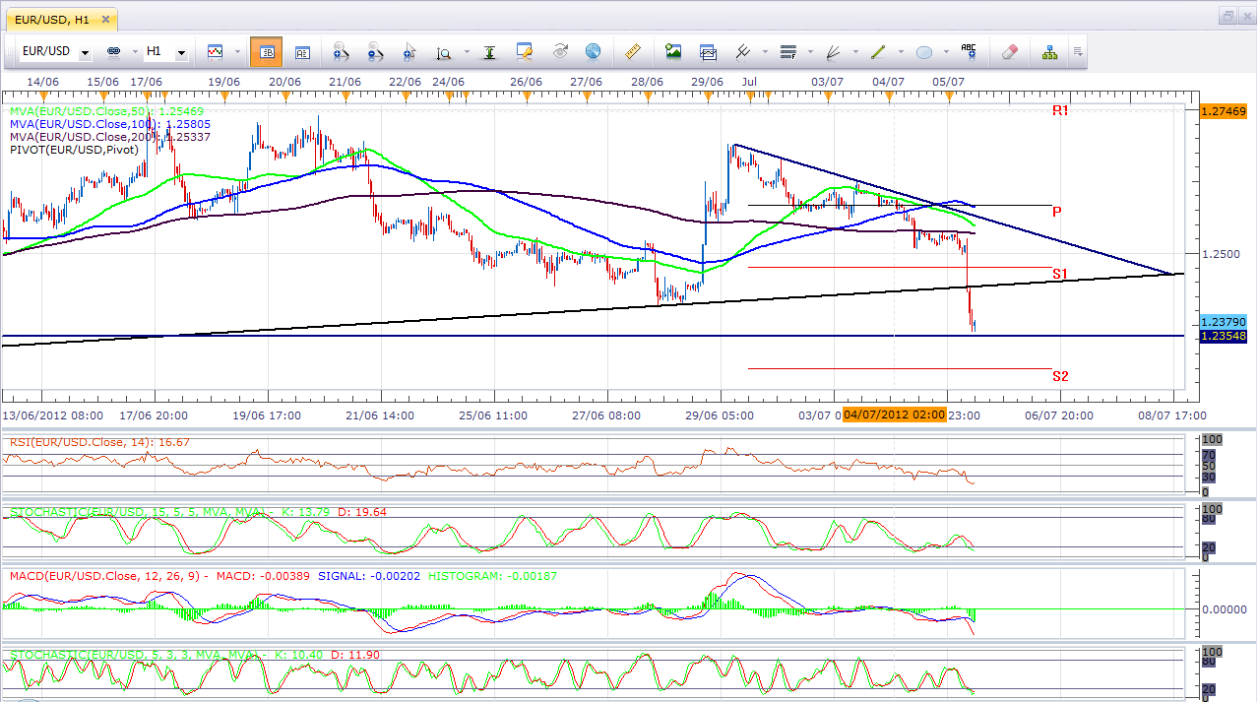Screen dimensions: 1258x702
Task: Open the toolbar overflow options
Action: click(1078, 52)
